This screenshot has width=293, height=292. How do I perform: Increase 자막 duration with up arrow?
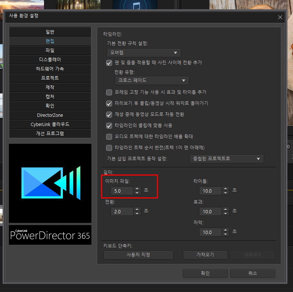[x=226, y=230]
